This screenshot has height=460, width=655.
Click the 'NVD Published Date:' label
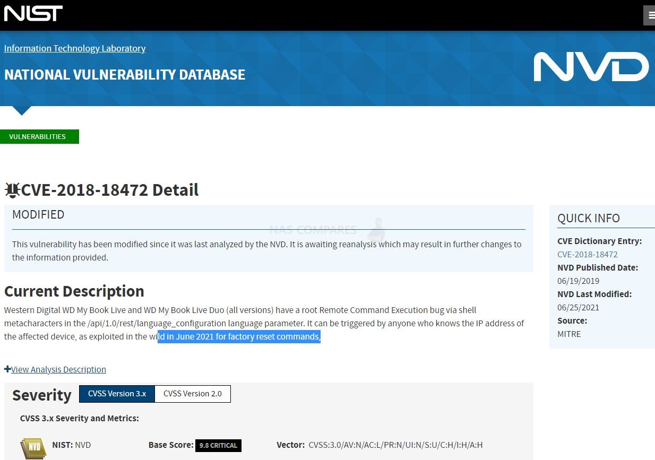click(x=598, y=267)
